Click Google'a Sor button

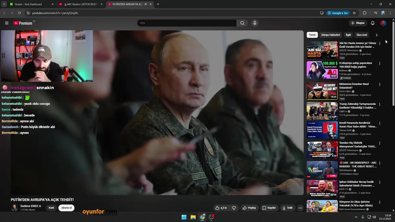(x=338, y=13)
